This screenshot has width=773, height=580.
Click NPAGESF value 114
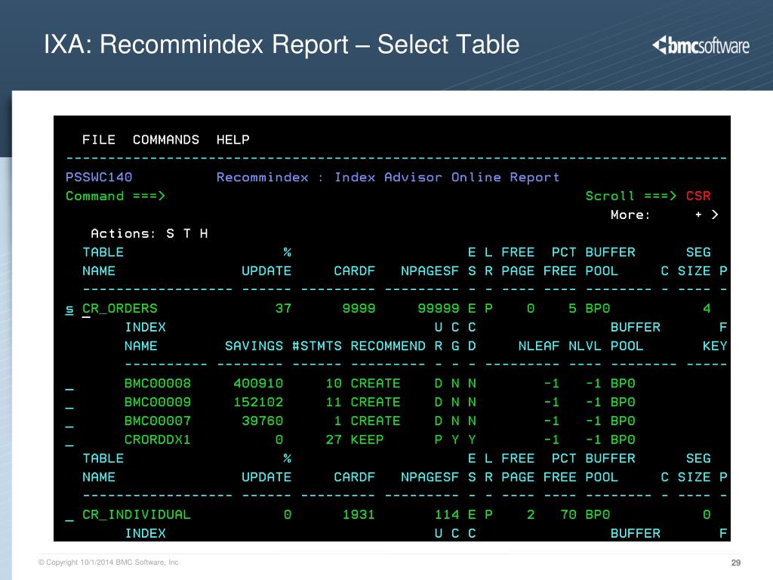coord(447,514)
